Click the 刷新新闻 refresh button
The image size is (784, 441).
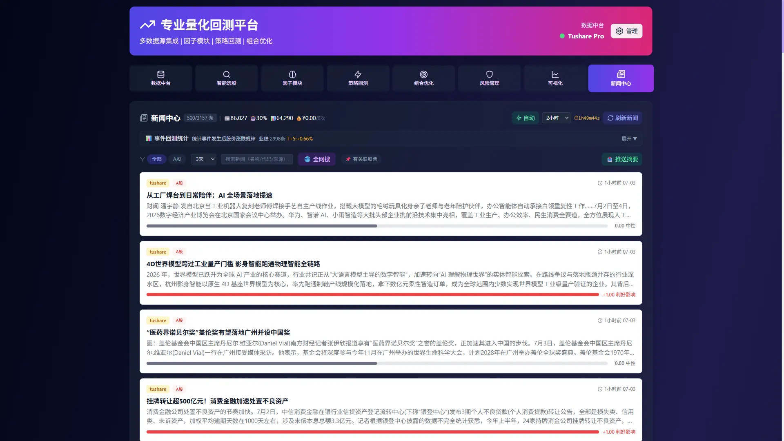622,118
